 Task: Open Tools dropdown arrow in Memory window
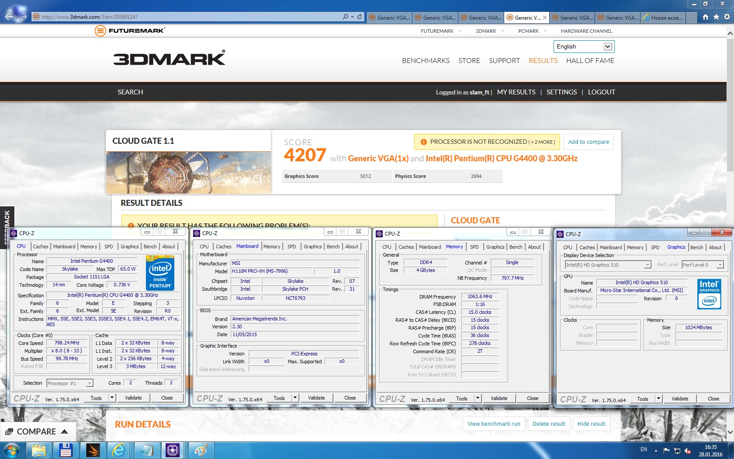pos(478,398)
